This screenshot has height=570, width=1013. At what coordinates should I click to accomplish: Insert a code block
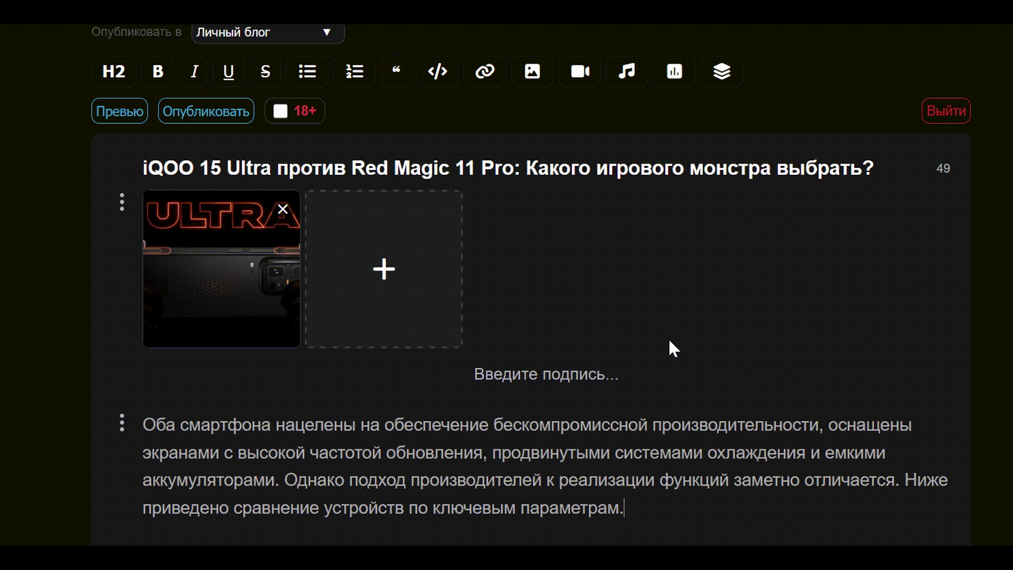(x=437, y=71)
